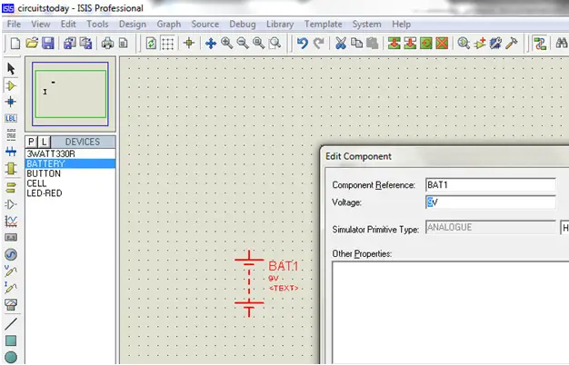Click the Voltage input field
569x365 pixels.
click(x=490, y=202)
